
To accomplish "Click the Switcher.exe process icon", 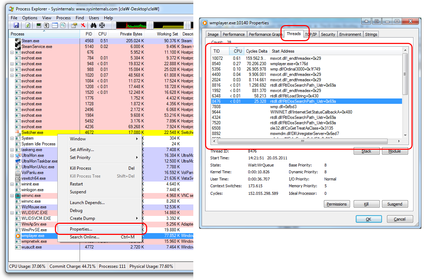I will pyautogui.click(x=18, y=132).
